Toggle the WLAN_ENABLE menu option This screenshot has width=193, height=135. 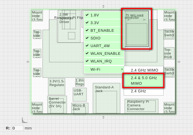click(104, 53)
